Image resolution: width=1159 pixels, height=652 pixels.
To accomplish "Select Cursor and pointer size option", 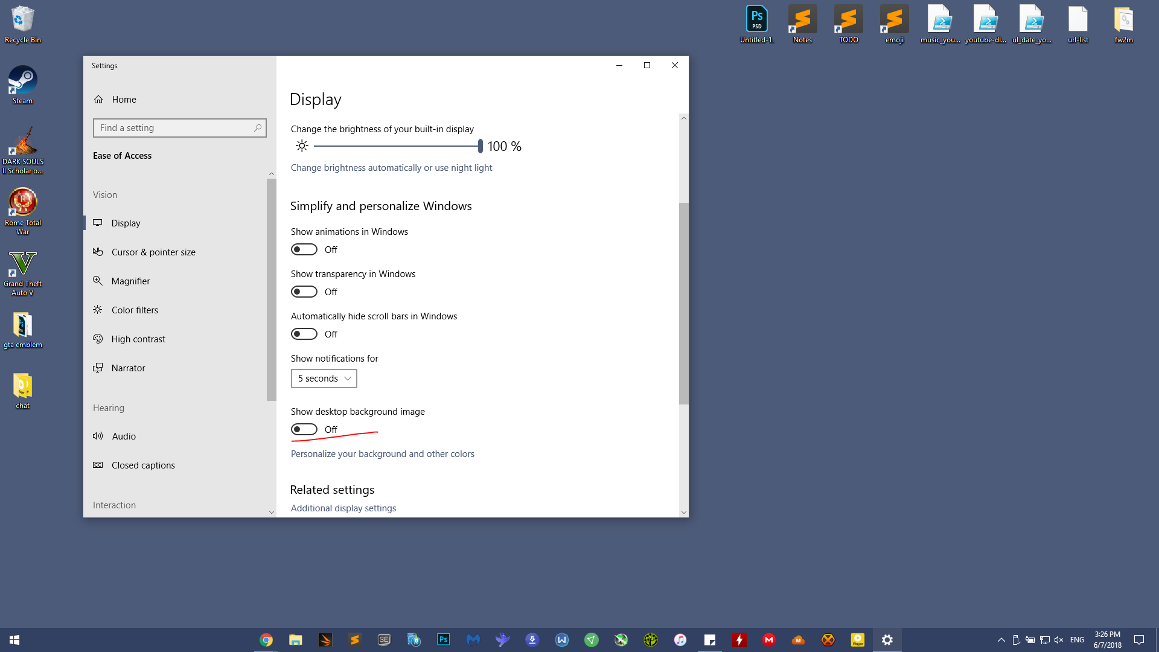I will coord(154,252).
